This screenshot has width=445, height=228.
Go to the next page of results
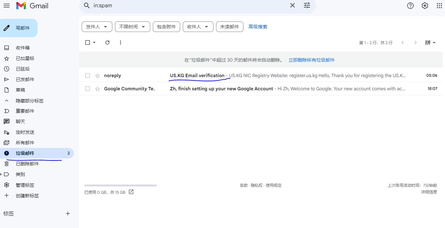[x=416, y=43]
